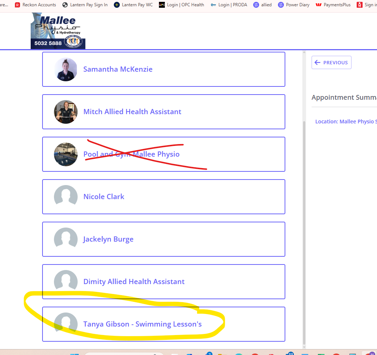Pick Tanya Gibson - Swimming Lesson's
This screenshot has width=377, height=355.
[142, 324]
